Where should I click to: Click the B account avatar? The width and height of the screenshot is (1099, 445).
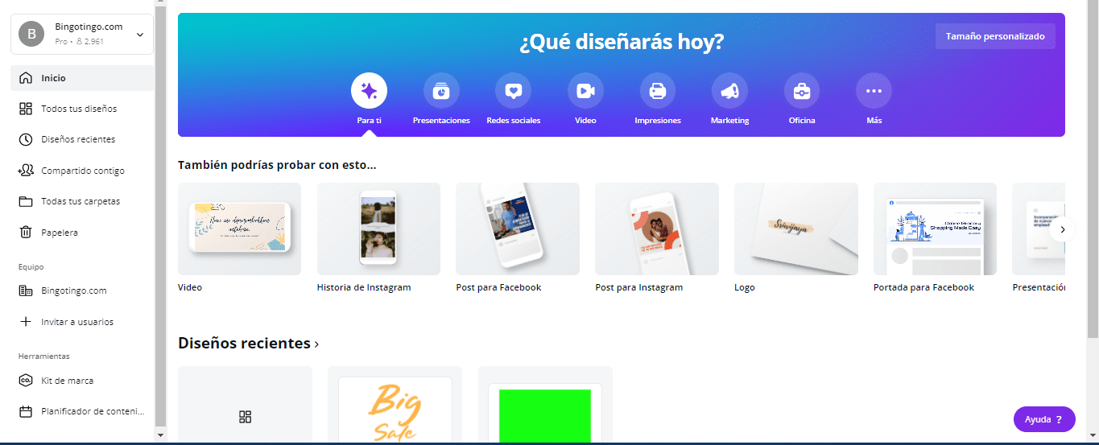pos(31,34)
